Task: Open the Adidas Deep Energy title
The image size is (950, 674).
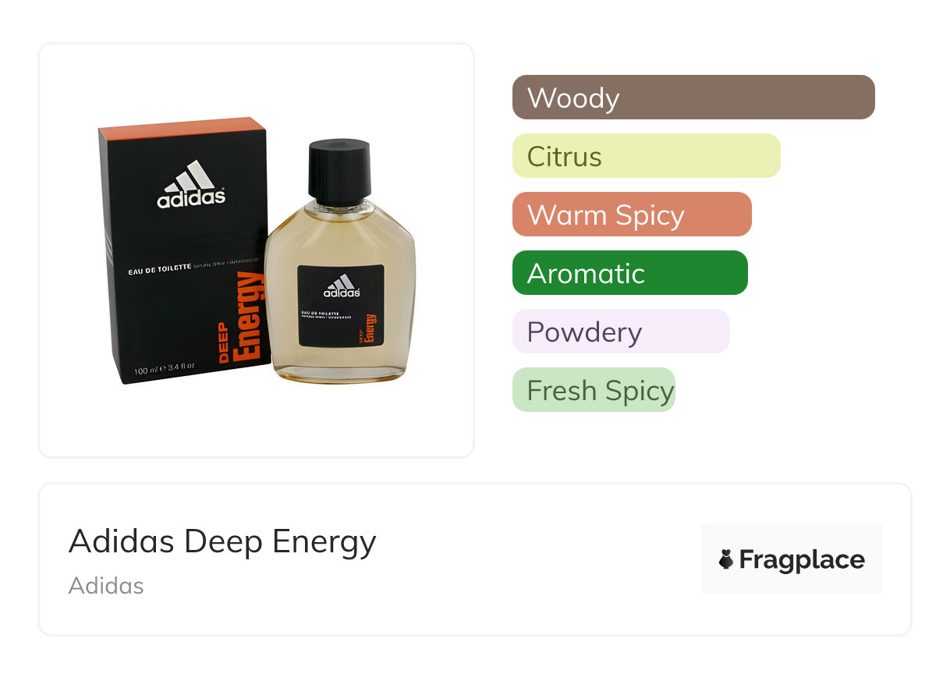Action: pos(222,541)
